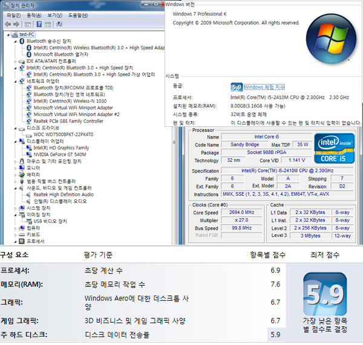Click the 주 하드 디스크 subscore 5.9

(x=275, y=335)
